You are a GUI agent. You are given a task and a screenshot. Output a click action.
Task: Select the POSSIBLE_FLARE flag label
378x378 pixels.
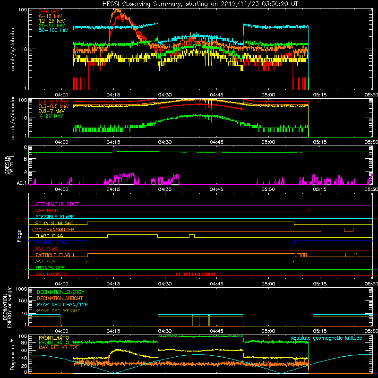click(x=54, y=217)
